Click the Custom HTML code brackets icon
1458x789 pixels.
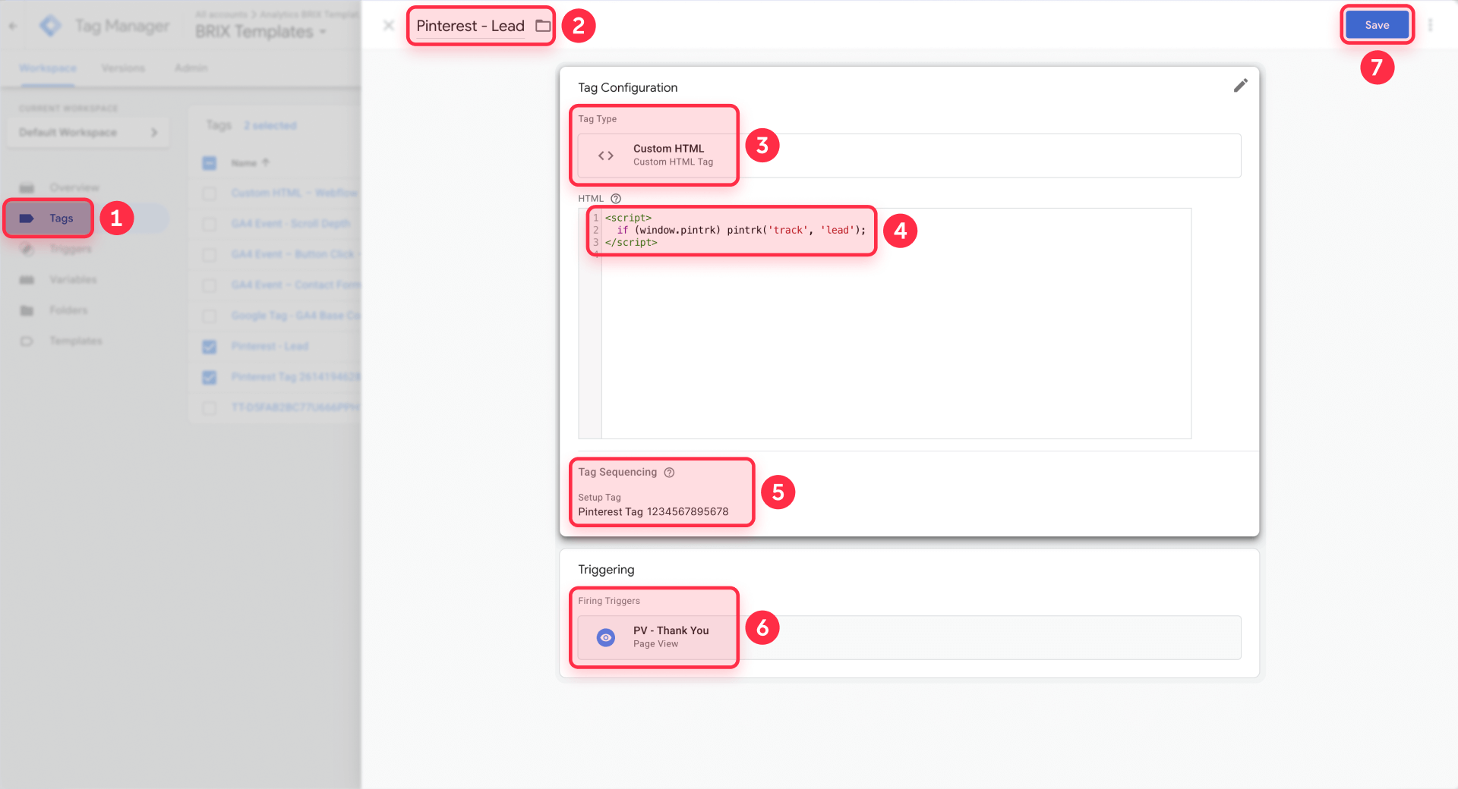[x=606, y=156]
